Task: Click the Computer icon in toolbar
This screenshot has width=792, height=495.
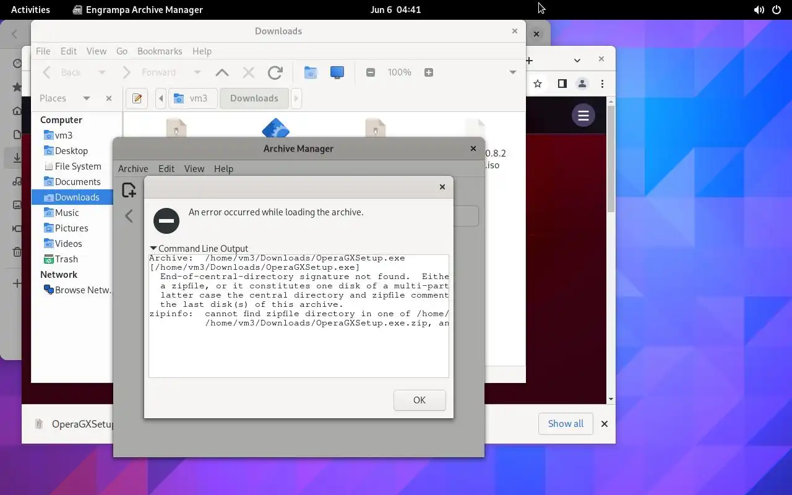Action: pos(337,72)
